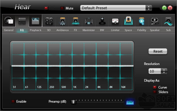Toggle the red power indicator beside Hear
177x111 pixels.
[x=46, y=8]
